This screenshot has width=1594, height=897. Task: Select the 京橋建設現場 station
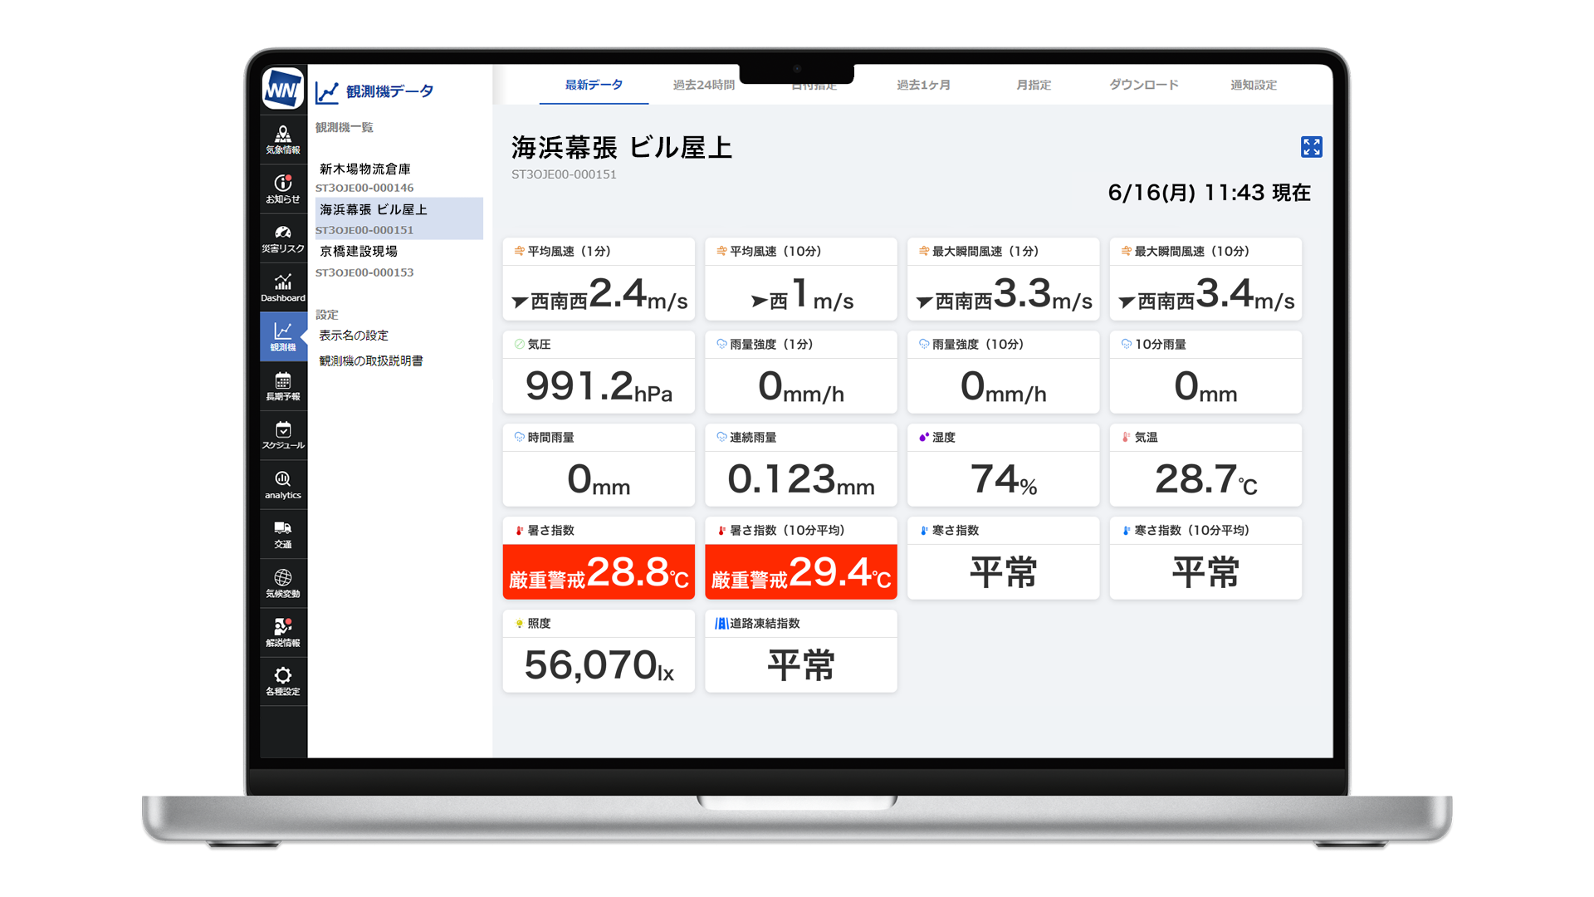click(359, 251)
